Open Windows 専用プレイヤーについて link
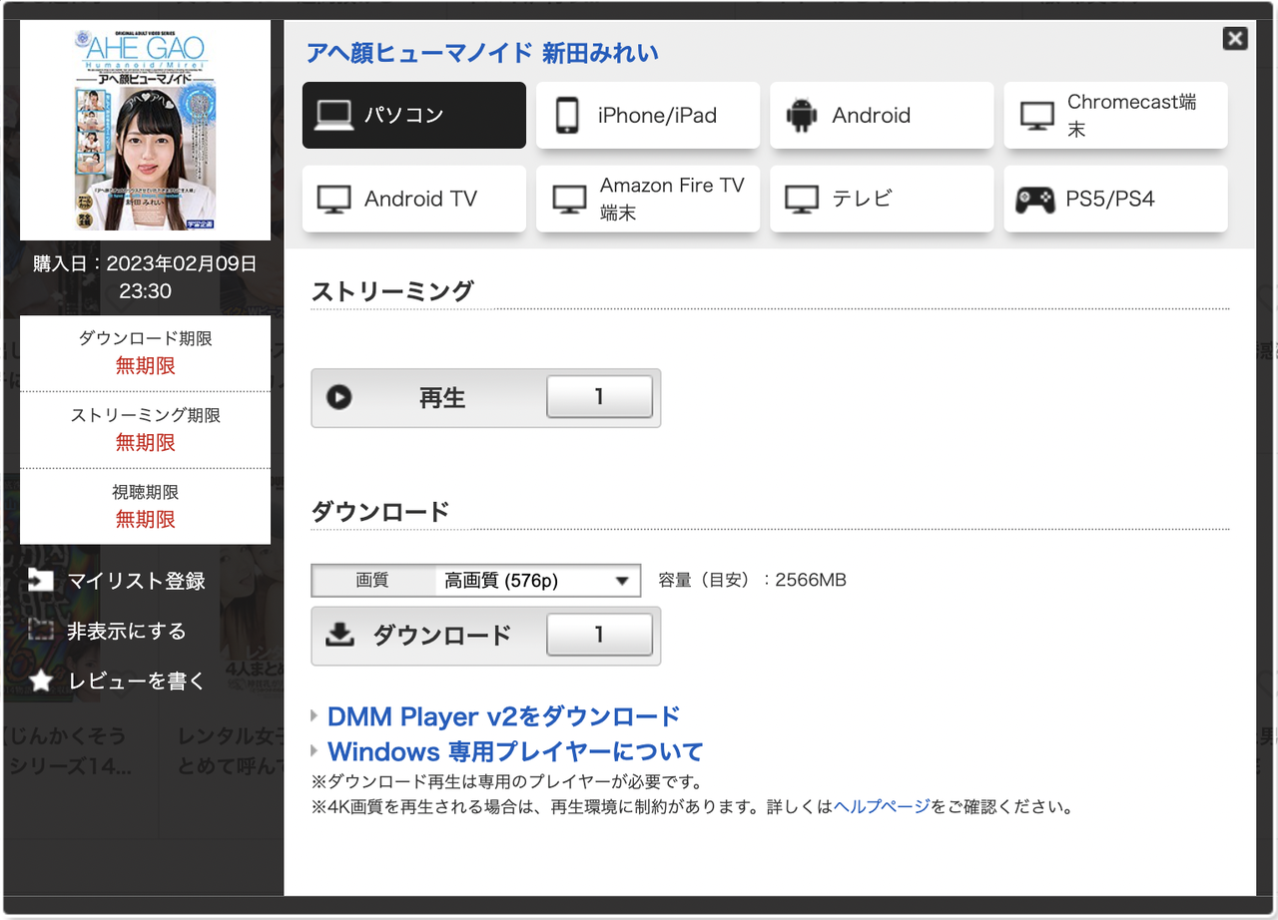The width and height of the screenshot is (1278, 920). 515,751
